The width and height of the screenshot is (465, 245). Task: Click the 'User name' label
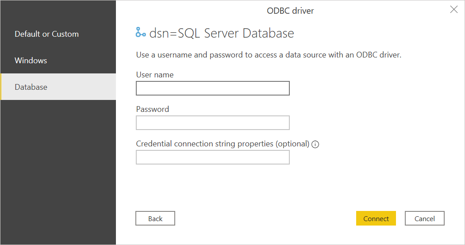click(x=155, y=75)
